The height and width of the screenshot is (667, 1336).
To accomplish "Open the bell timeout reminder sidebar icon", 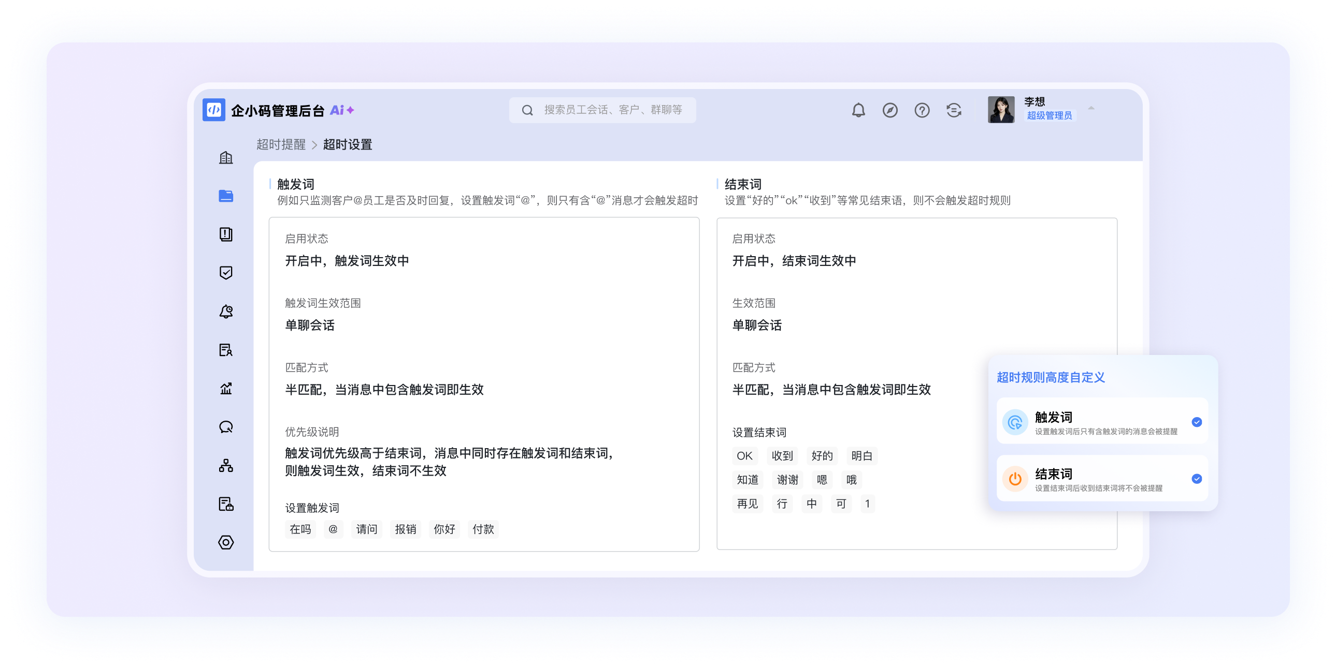I will [x=226, y=311].
